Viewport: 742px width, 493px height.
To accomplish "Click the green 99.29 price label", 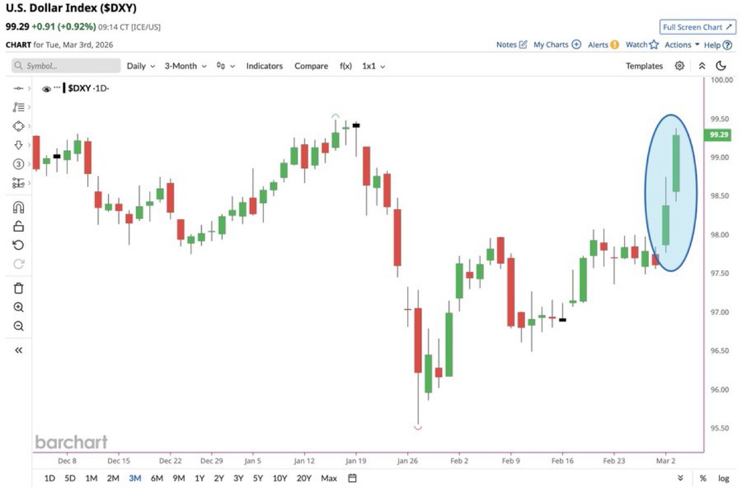I will (719, 135).
